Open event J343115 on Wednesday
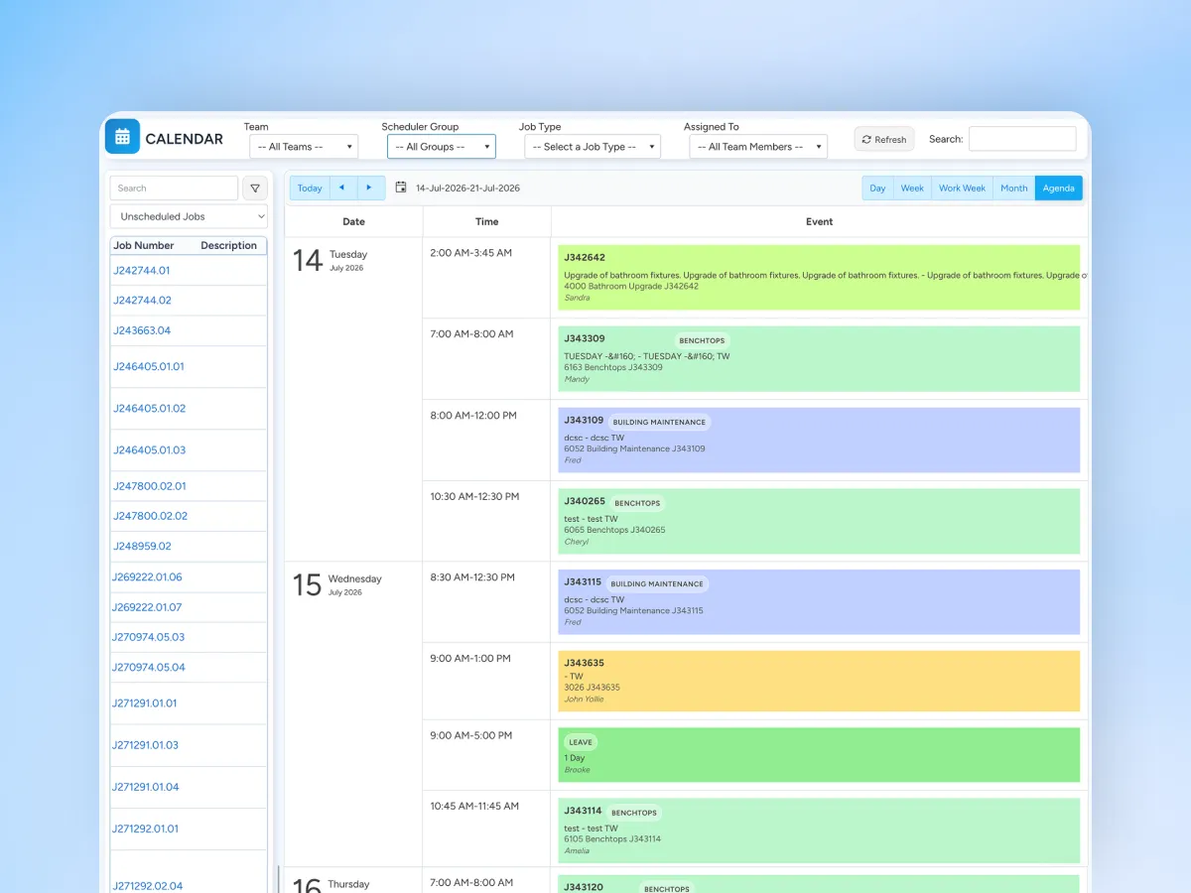The height and width of the screenshot is (893, 1191). [x=819, y=602]
